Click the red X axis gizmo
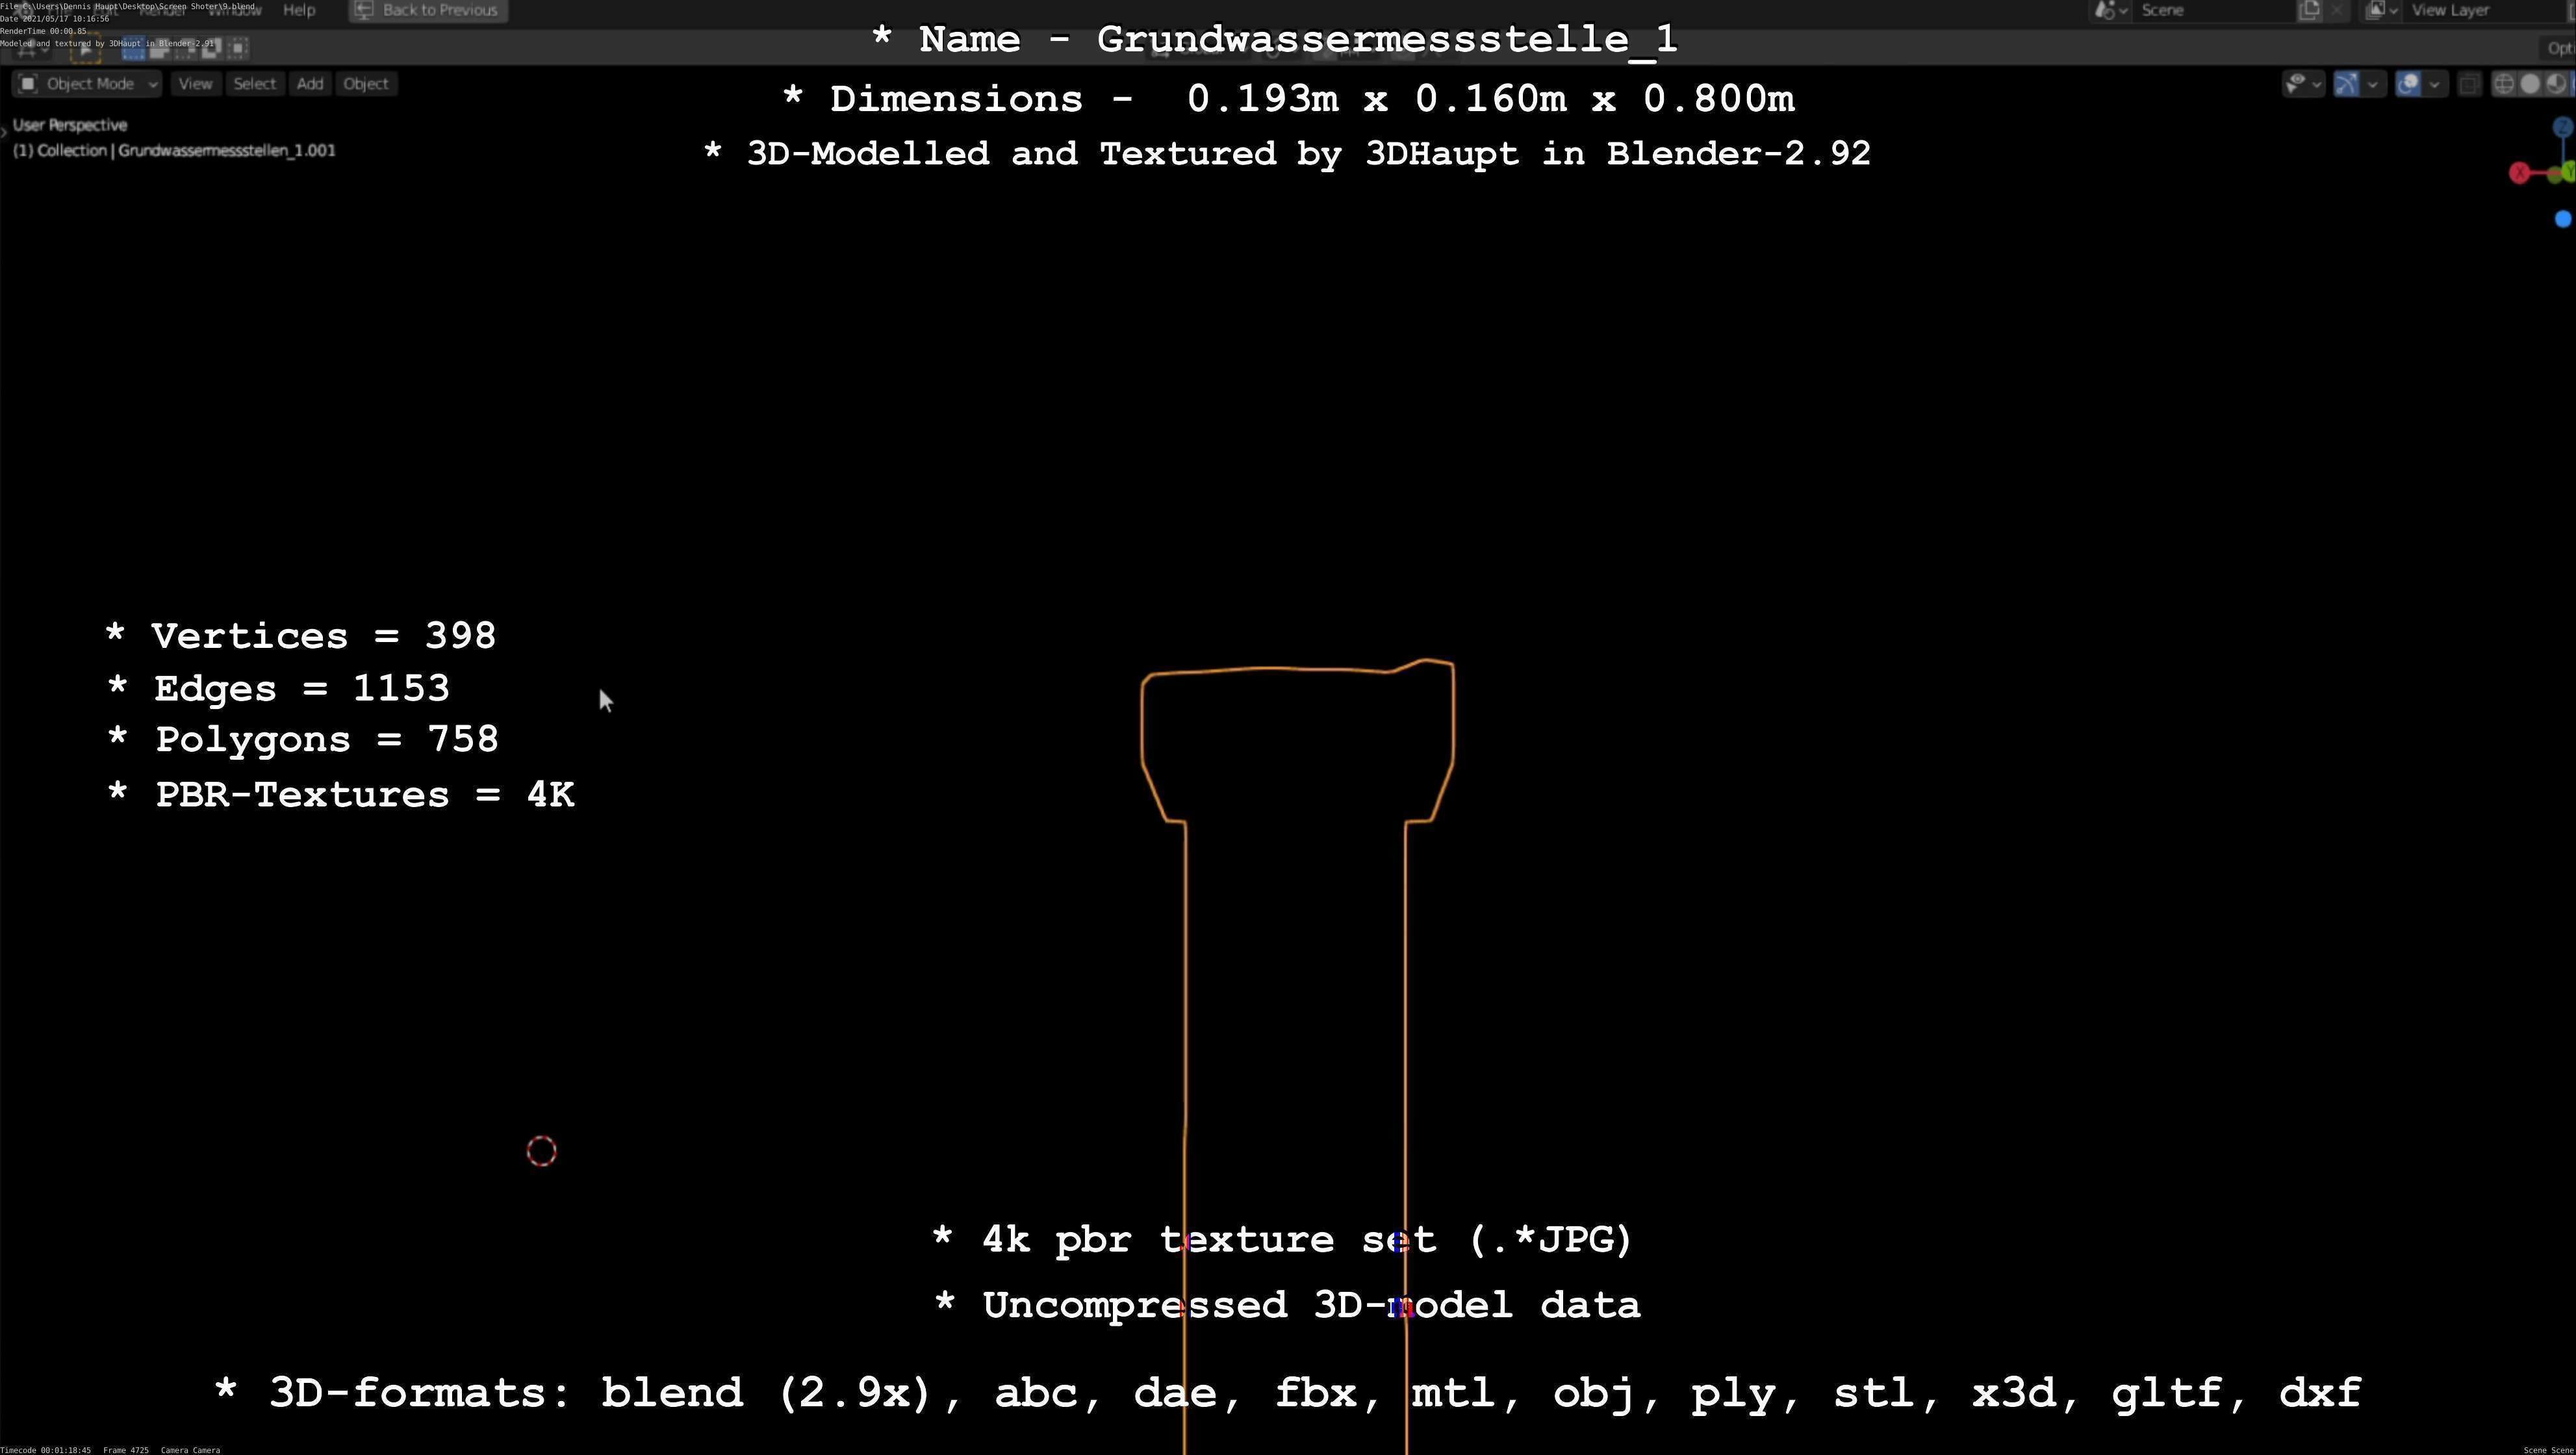2576x1455 pixels. click(2519, 174)
